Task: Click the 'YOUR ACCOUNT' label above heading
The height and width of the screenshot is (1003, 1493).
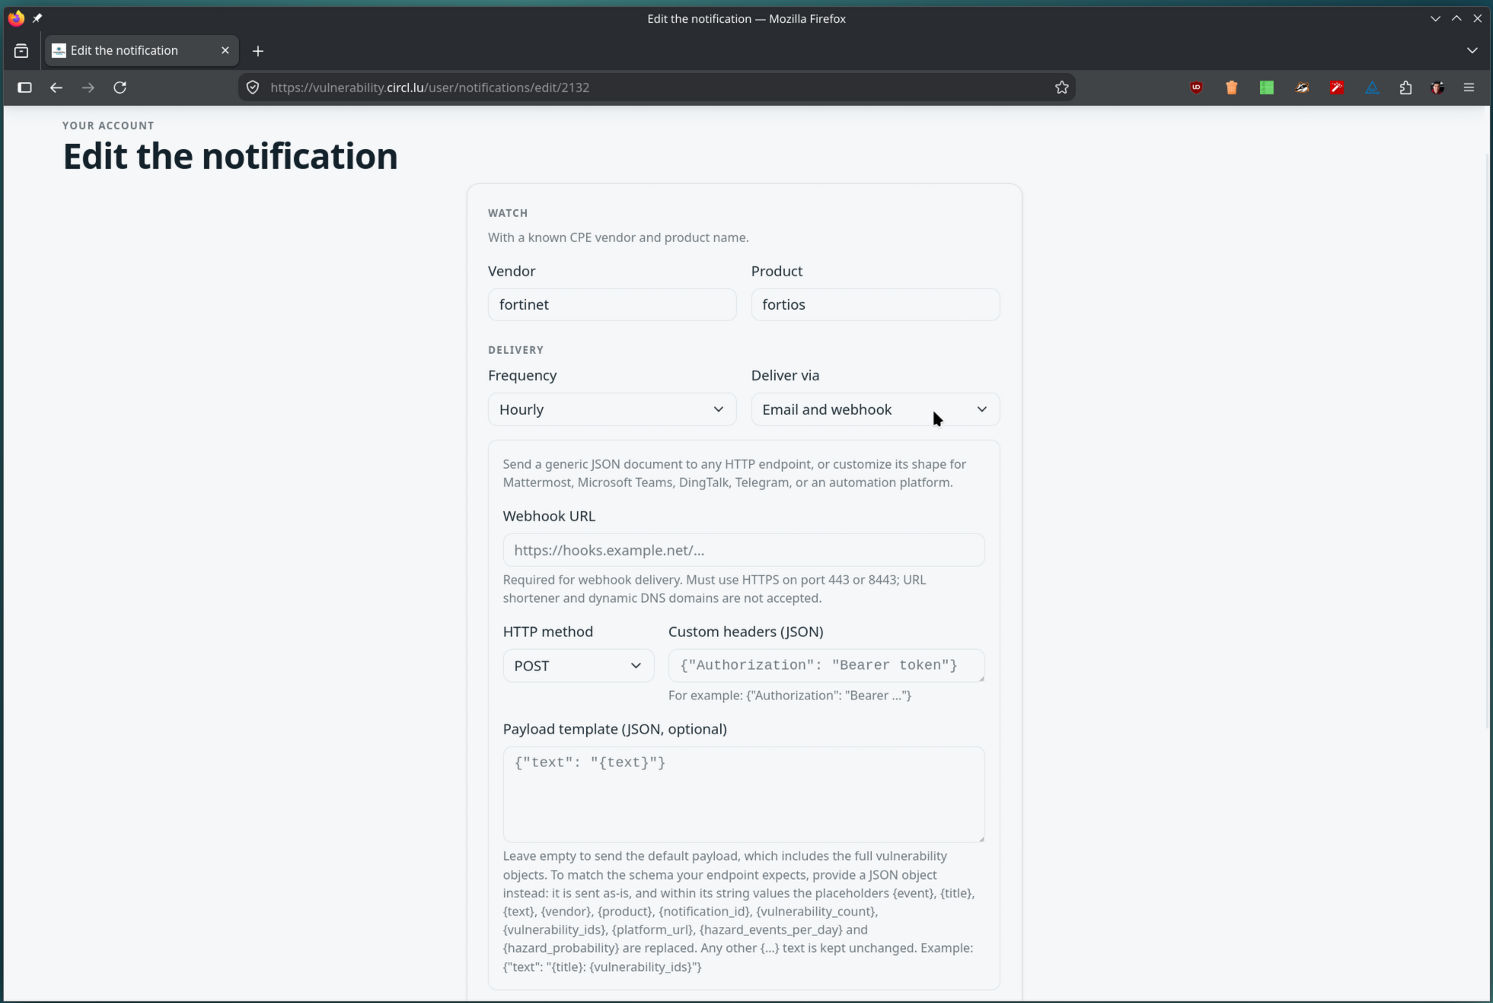Action: point(108,126)
